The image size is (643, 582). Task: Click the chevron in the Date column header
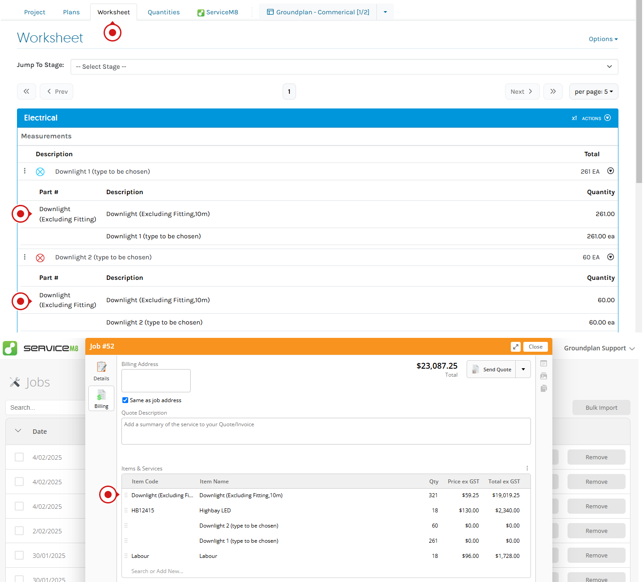click(x=18, y=431)
